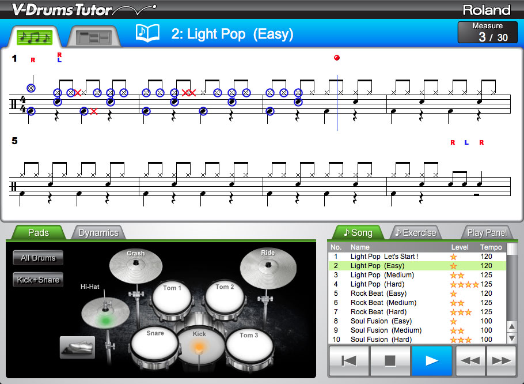Image resolution: width=524 pixels, height=384 pixels.
Task: Toggle the Kick+Snare button
Action: pyautogui.click(x=38, y=280)
